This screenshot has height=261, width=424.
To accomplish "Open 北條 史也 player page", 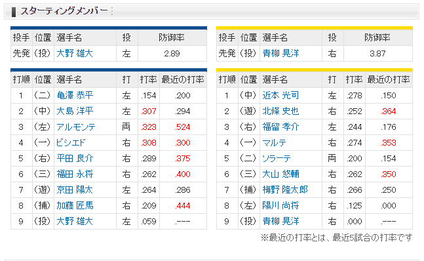I will click(x=280, y=111).
